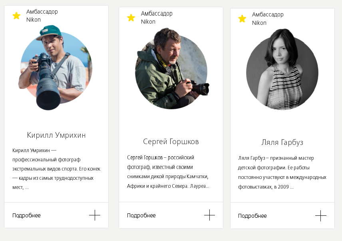The image size is (342, 241).
Task: Click the bio text about Kamchatka wildlife photographer
Action: tap(169, 172)
